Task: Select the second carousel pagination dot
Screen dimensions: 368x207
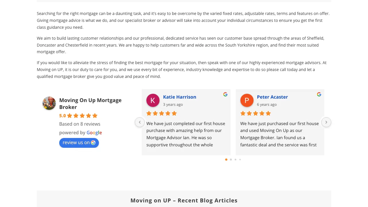Action: click(x=231, y=160)
